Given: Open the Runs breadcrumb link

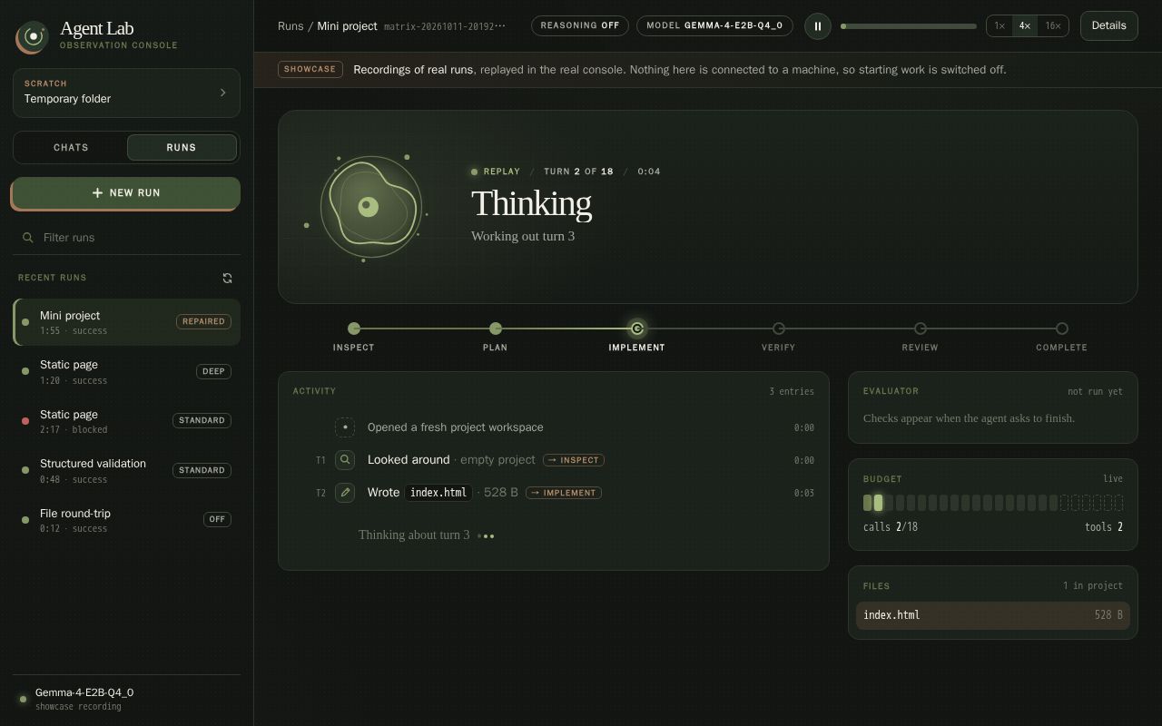Looking at the screenshot, I should tap(290, 26).
